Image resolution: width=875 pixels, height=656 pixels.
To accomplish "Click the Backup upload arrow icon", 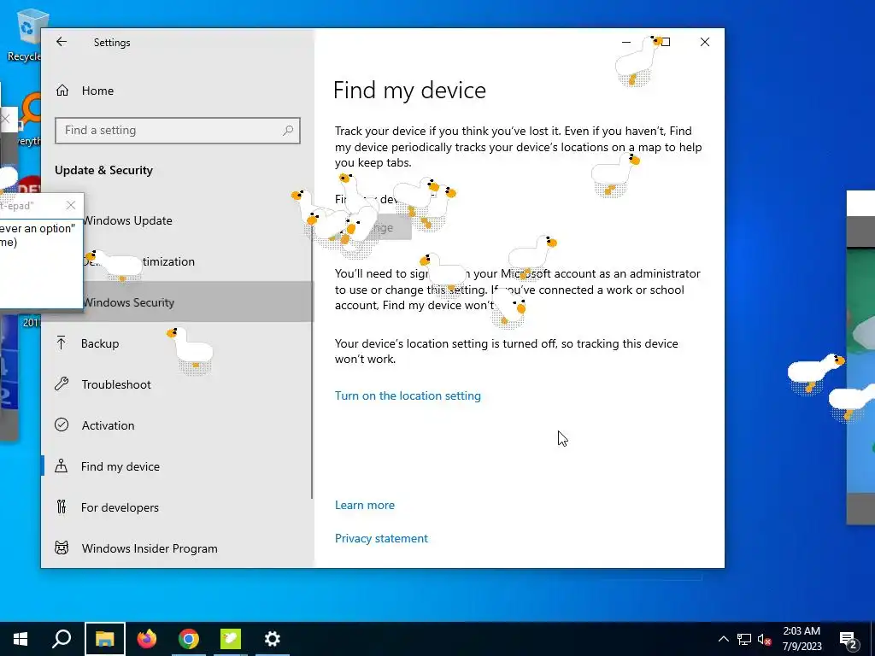I will pos(62,343).
